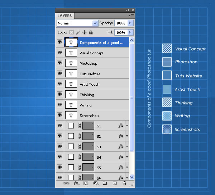Click the S3 layer color thumbnail
Viewport: 215px width, 195px height.
(71, 146)
